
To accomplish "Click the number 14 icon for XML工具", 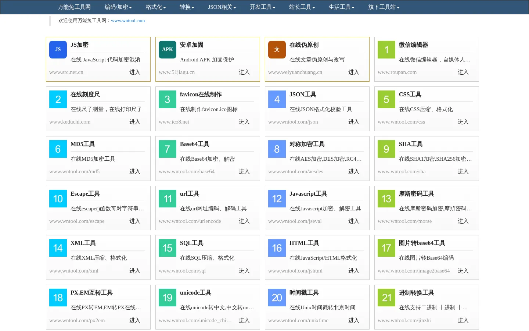I will 58,248.
